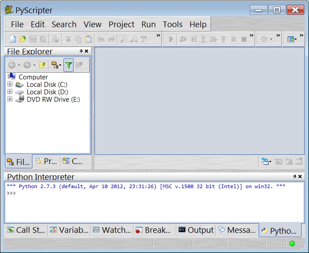309x253 pixels.
Task: Click the Step Out icon
Action: pos(223,39)
